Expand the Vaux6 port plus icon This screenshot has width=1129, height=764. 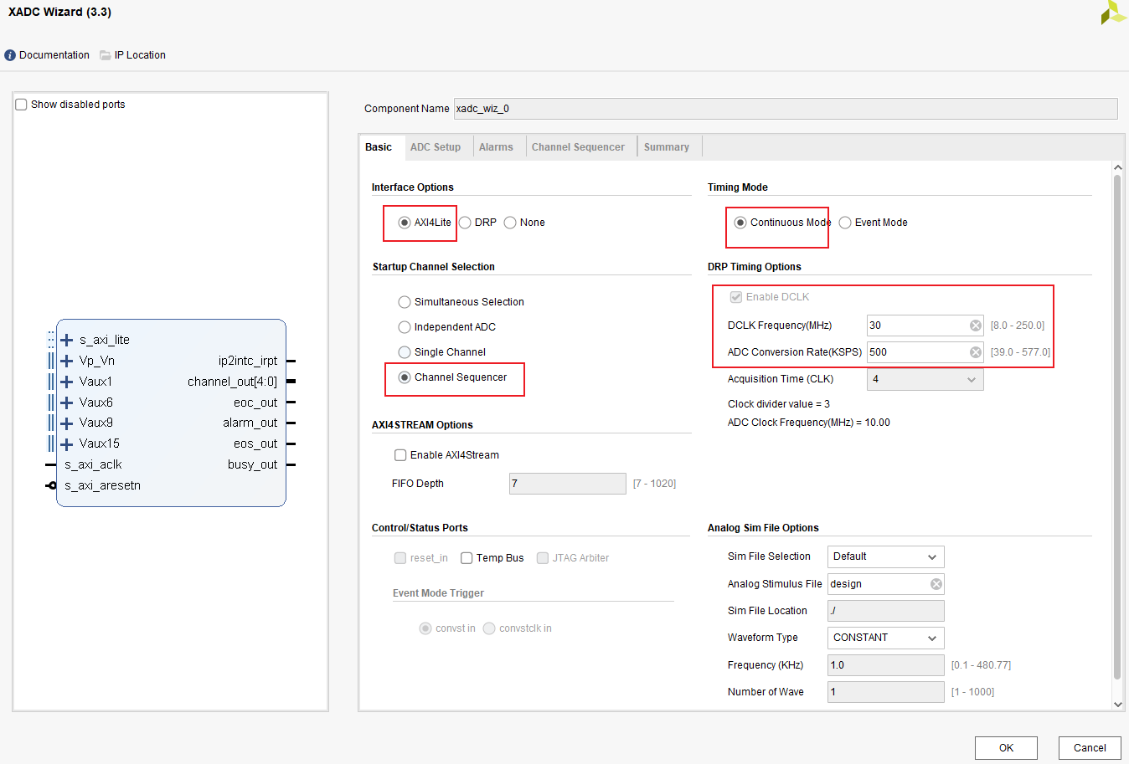pos(67,403)
